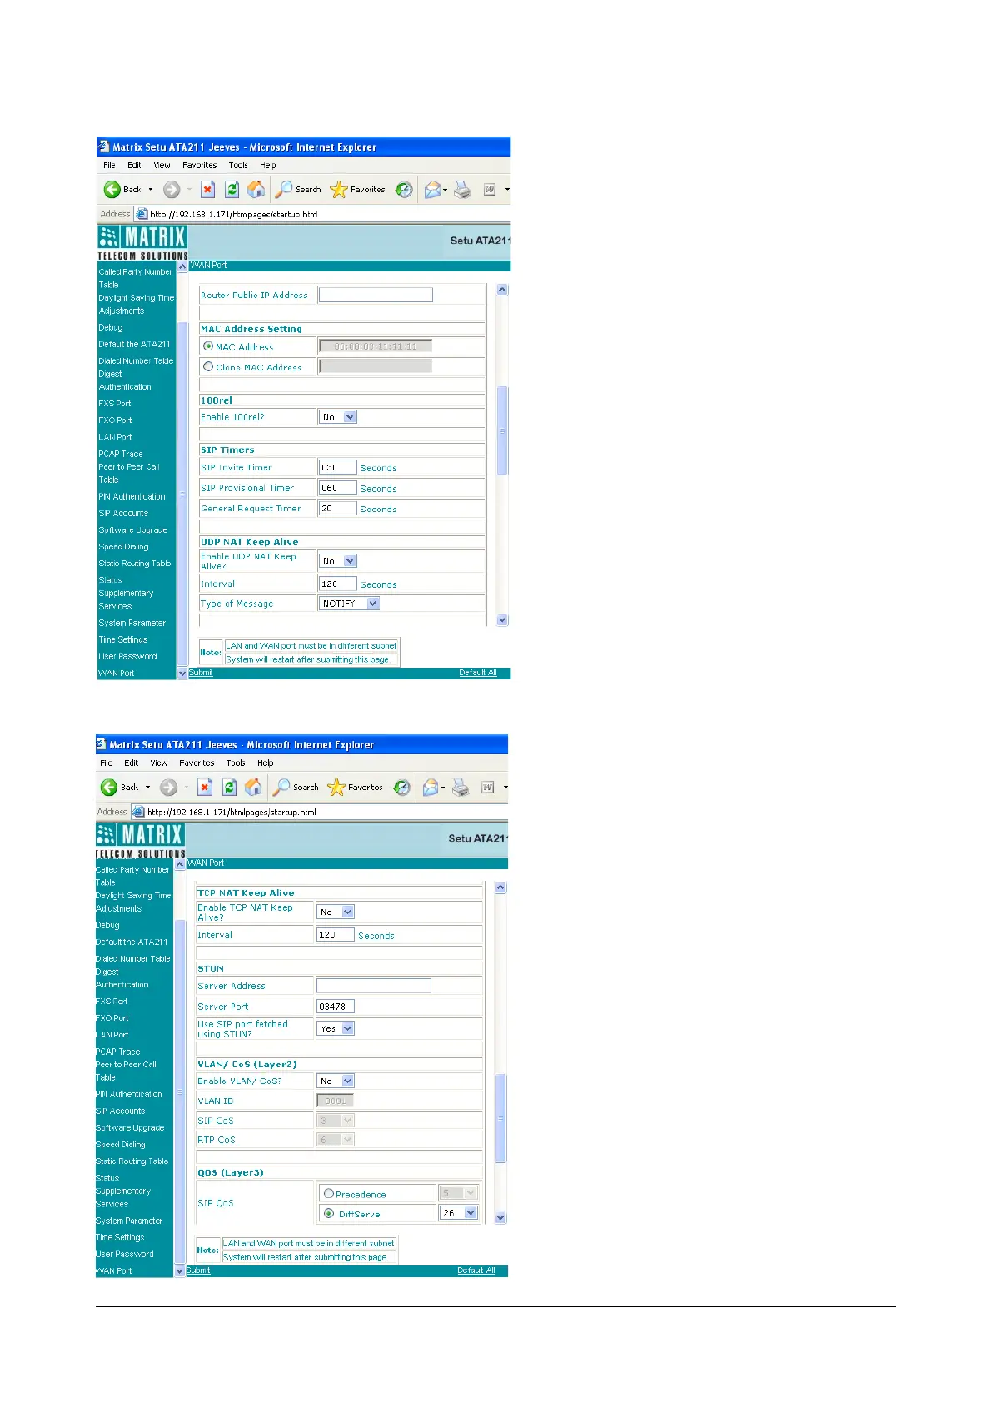Click the Matrix logo in the upper window
Screen dimensions: 991x1402
pyautogui.click(x=142, y=243)
